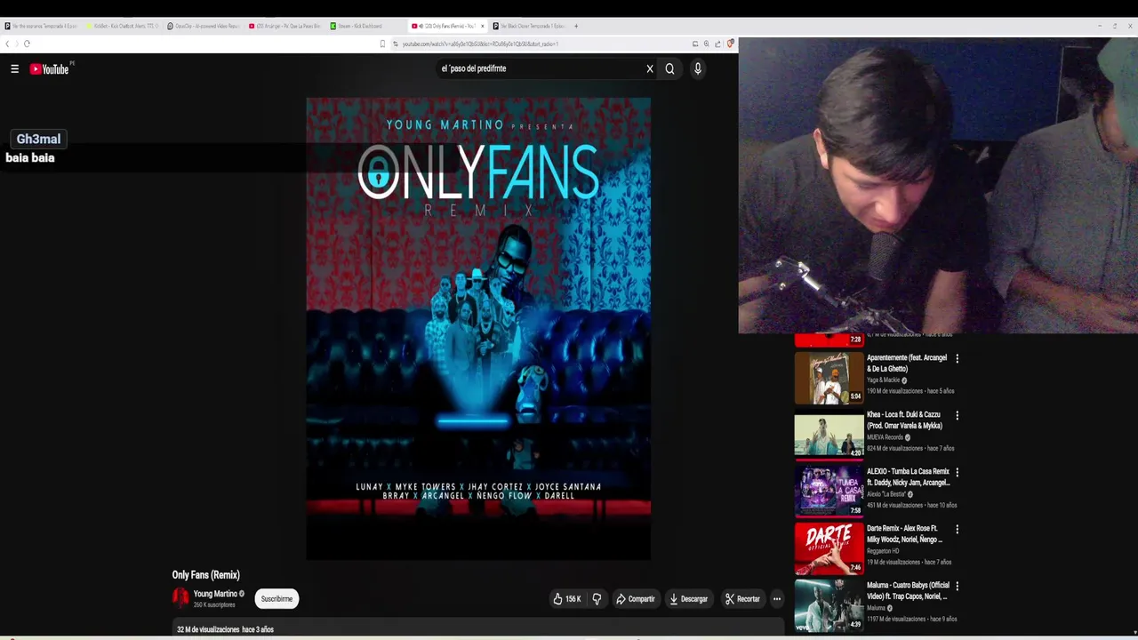Click the Suscribirme button
This screenshot has height=640, width=1138.
click(x=276, y=599)
